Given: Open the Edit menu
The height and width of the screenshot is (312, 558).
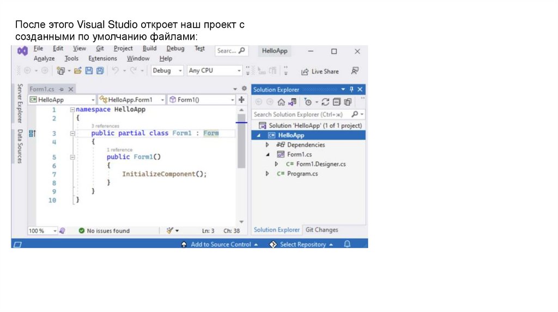Looking at the screenshot, I should tap(58, 48).
